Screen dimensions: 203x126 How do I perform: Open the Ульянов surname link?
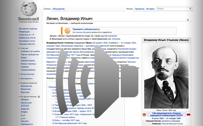pyautogui.click(x=116, y=39)
